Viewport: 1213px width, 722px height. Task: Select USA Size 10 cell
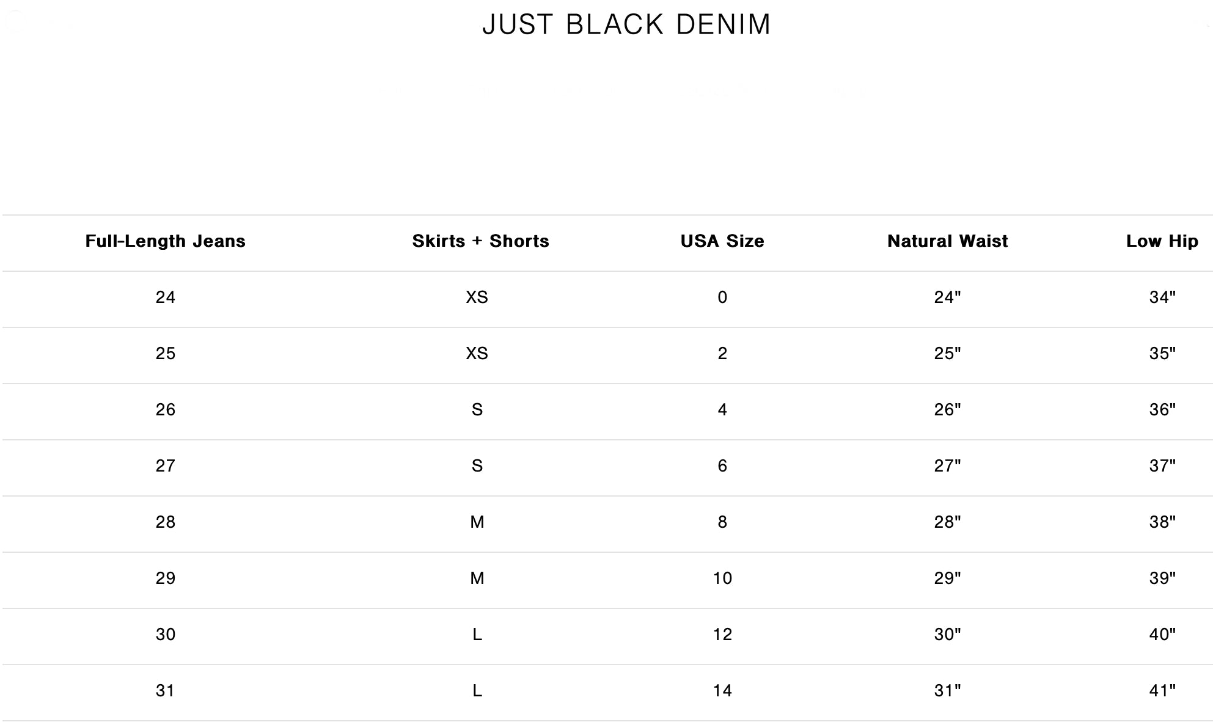pyautogui.click(x=722, y=578)
